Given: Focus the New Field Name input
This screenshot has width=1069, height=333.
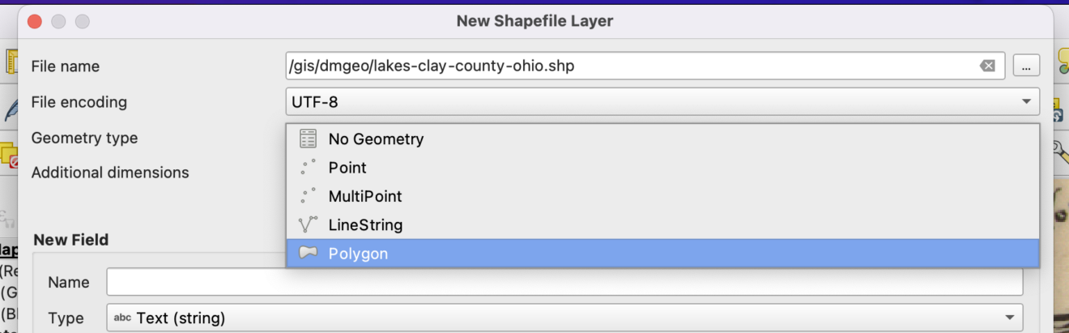Looking at the screenshot, I should [564, 283].
